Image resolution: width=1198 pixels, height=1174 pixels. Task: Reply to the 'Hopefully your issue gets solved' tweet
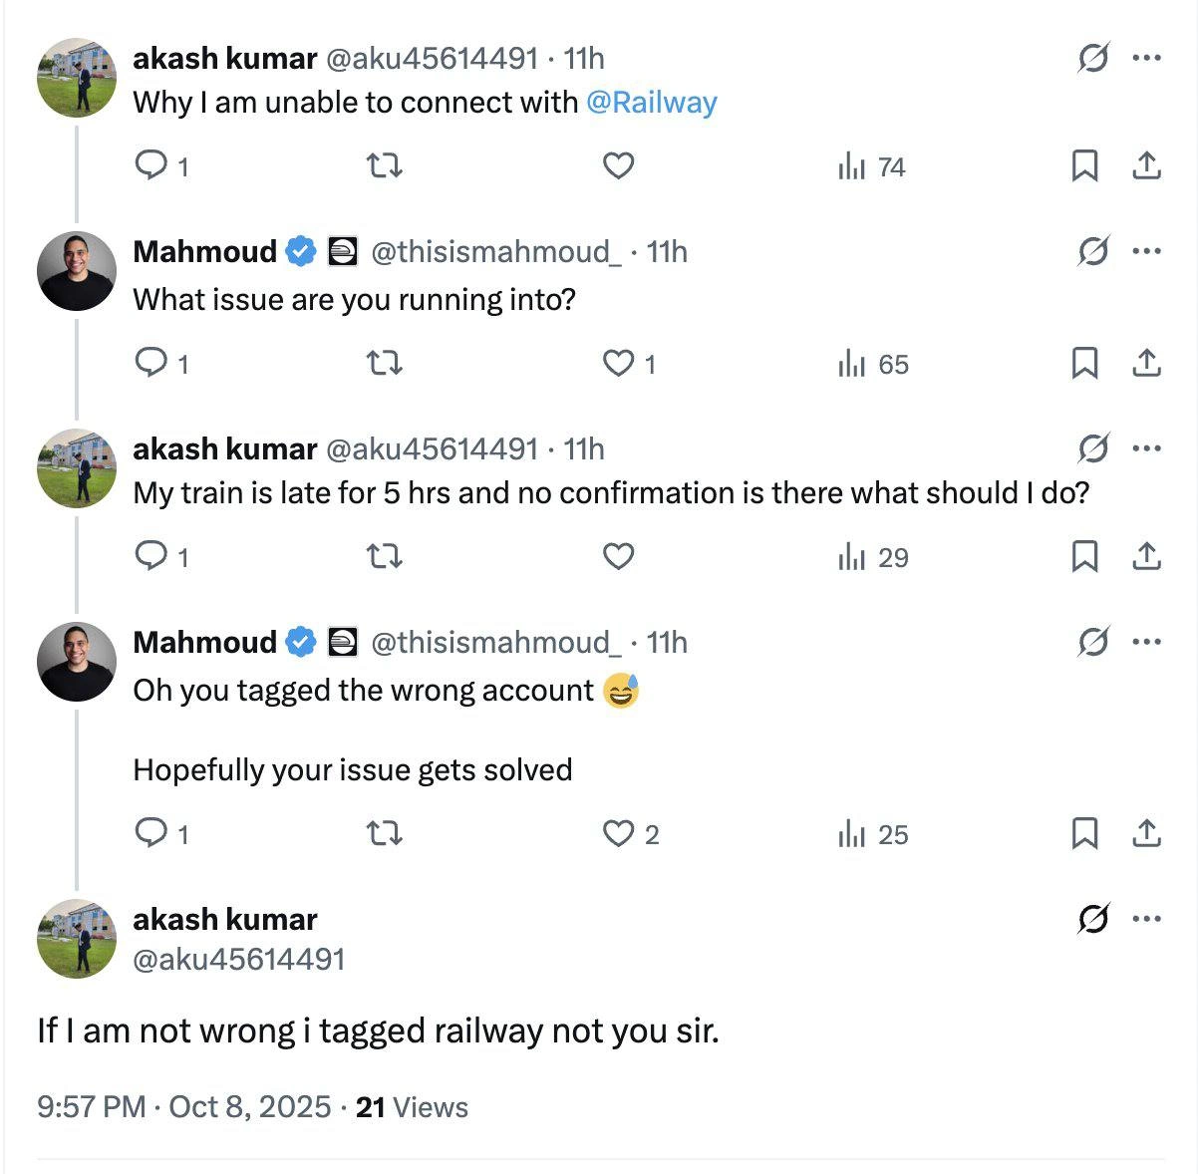point(161,833)
